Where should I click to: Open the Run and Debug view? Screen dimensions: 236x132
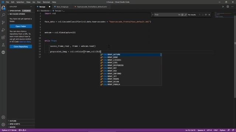tap(3, 30)
